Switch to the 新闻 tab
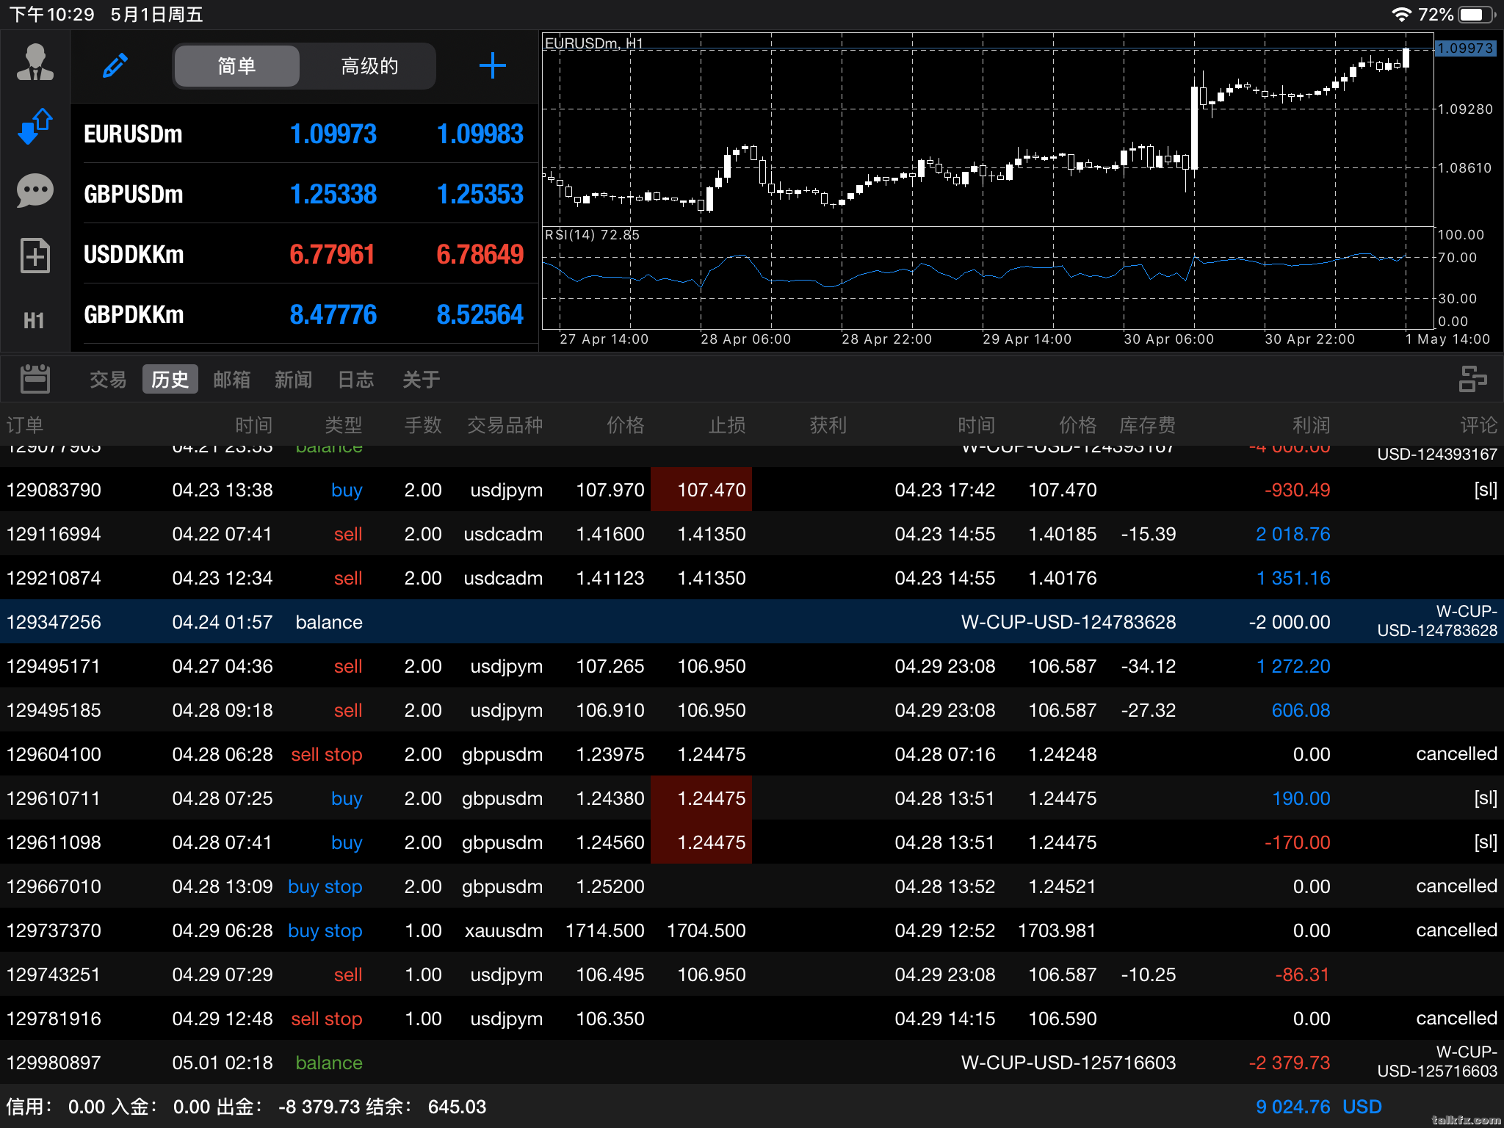 [x=294, y=379]
